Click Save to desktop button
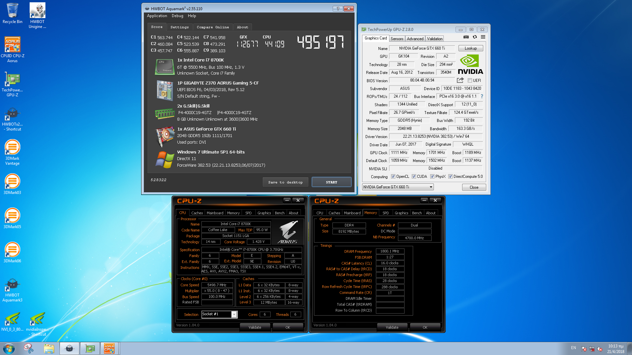 285,182
